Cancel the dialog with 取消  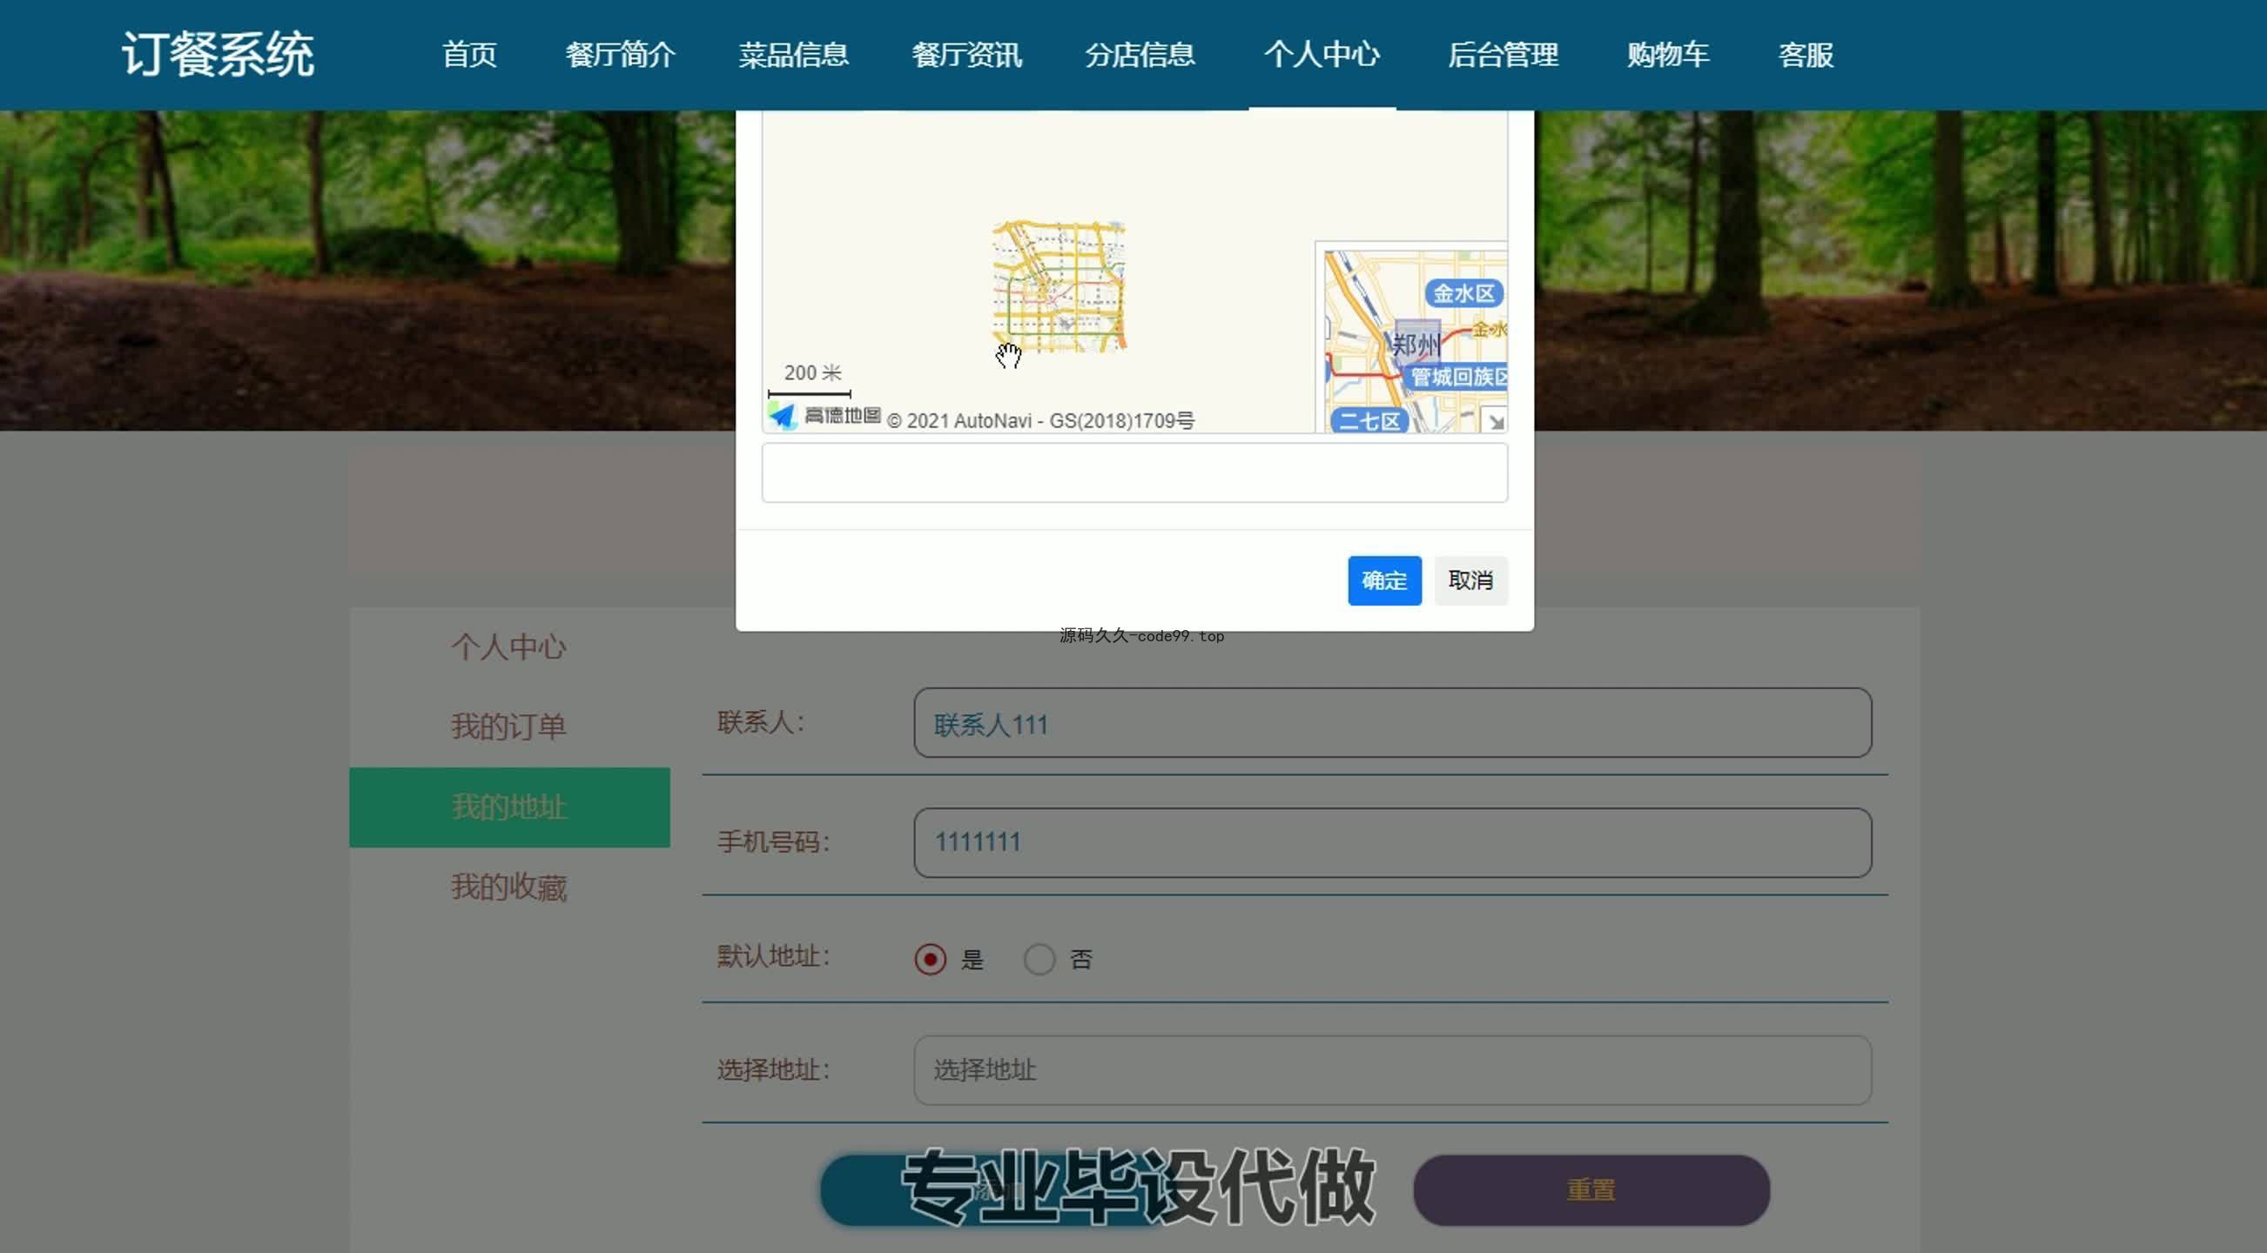pos(1470,580)
